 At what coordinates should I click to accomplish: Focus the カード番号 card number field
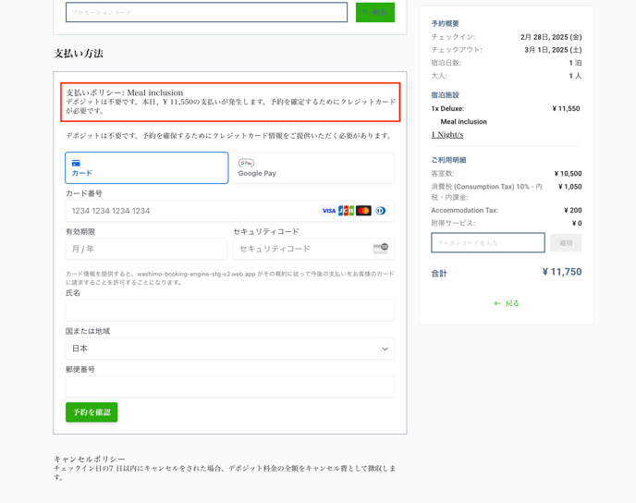[190, 211]
